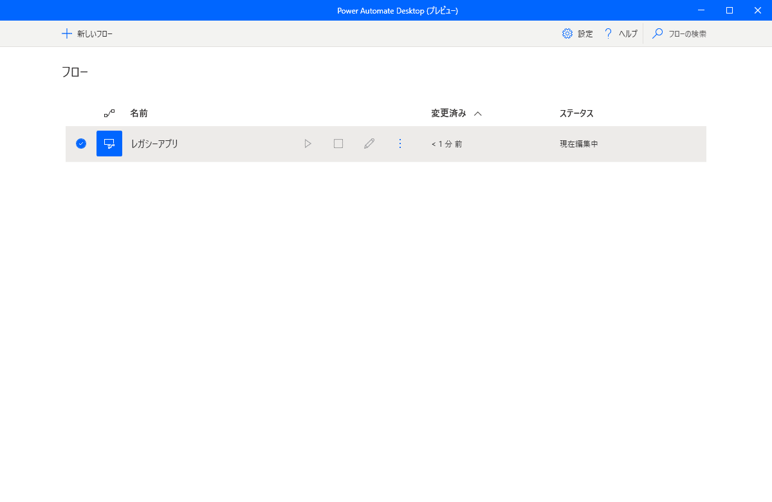The width and height of the screenshot is (772, 502).
Task: Open the settings gear icon
Action: click(567, 33)
